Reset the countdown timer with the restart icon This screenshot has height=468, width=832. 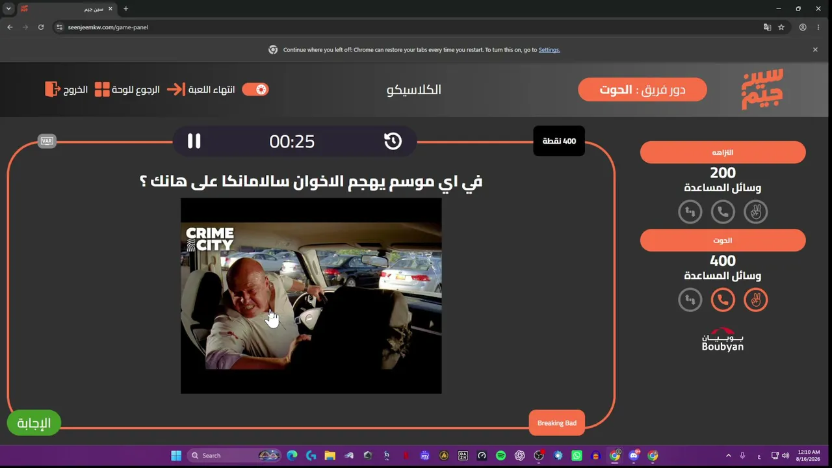pyautogui.click(x=393, y=141)
